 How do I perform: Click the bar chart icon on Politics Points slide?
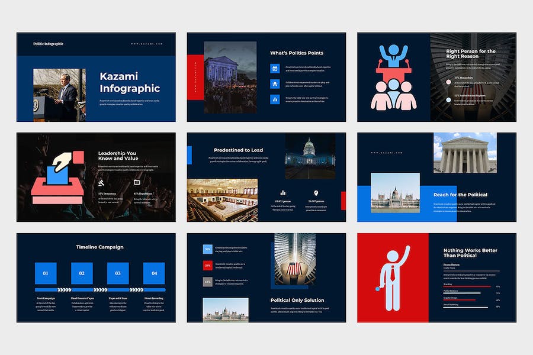pos(275,99)
